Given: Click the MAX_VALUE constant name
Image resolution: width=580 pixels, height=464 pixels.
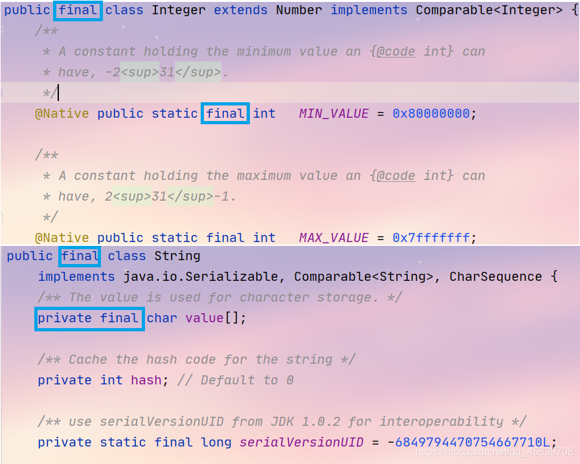Looking at the screenshot, I should [333, 238].
